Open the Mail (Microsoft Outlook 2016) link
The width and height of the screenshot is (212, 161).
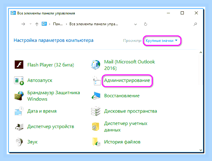tap(130, 65)
